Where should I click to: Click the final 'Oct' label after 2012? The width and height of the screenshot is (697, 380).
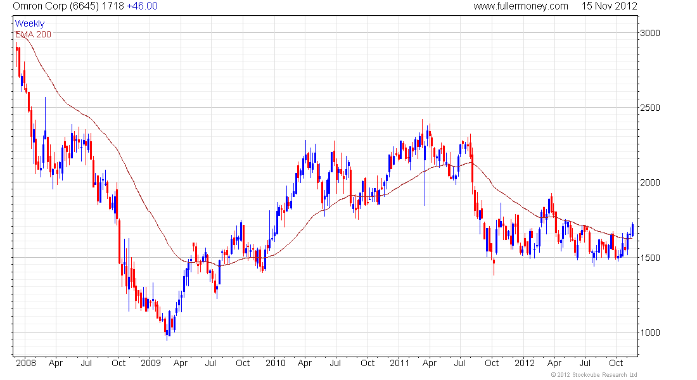click(616, 363)
